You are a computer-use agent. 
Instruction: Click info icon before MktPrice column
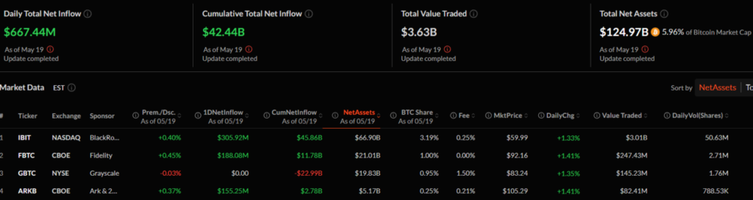(x=489, y=115)
